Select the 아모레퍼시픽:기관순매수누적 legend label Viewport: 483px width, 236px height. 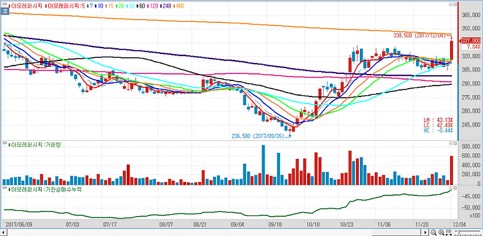pyautogui.click(x=45, y=190)
